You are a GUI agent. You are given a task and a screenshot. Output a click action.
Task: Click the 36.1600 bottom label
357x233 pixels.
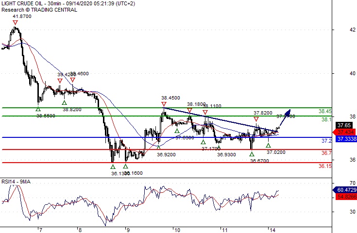point(134,173)
